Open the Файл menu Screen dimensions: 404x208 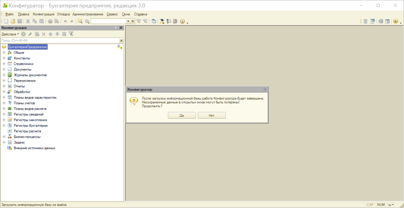pyautogui.click(x=9, y=14)
